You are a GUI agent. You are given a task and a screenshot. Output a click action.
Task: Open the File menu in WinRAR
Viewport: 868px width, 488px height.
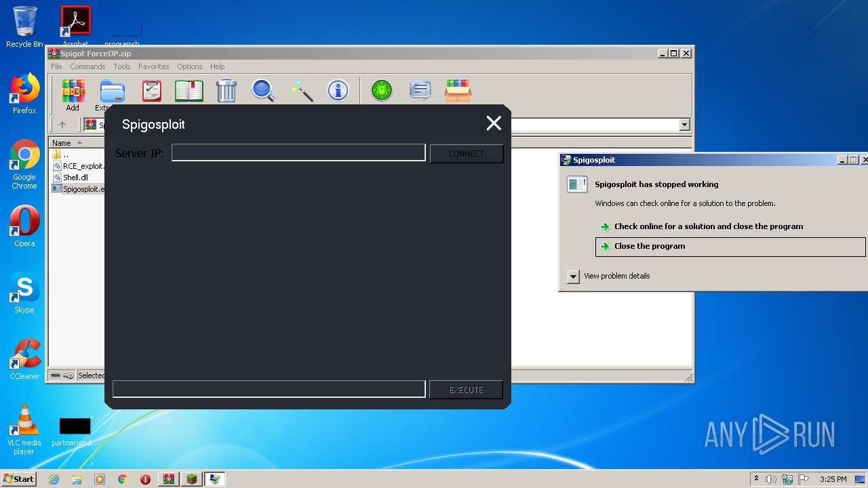click(x=56, y=66)
